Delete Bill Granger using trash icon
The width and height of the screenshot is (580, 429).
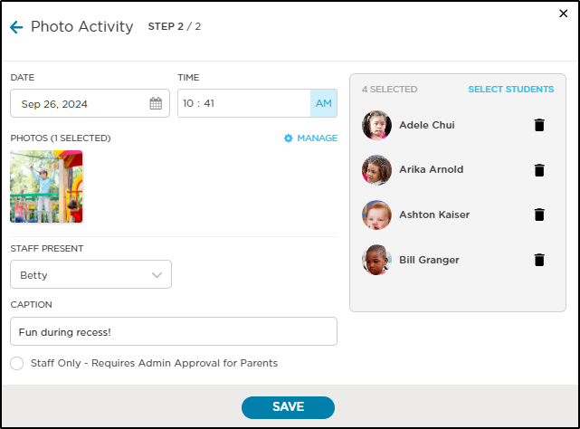(x=539, y=260)
